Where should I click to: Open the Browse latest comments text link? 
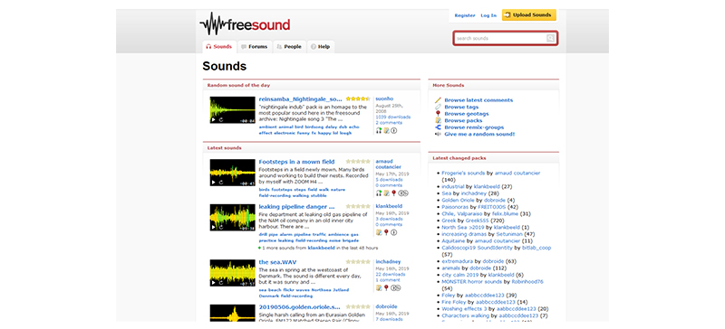click(478, 100)
